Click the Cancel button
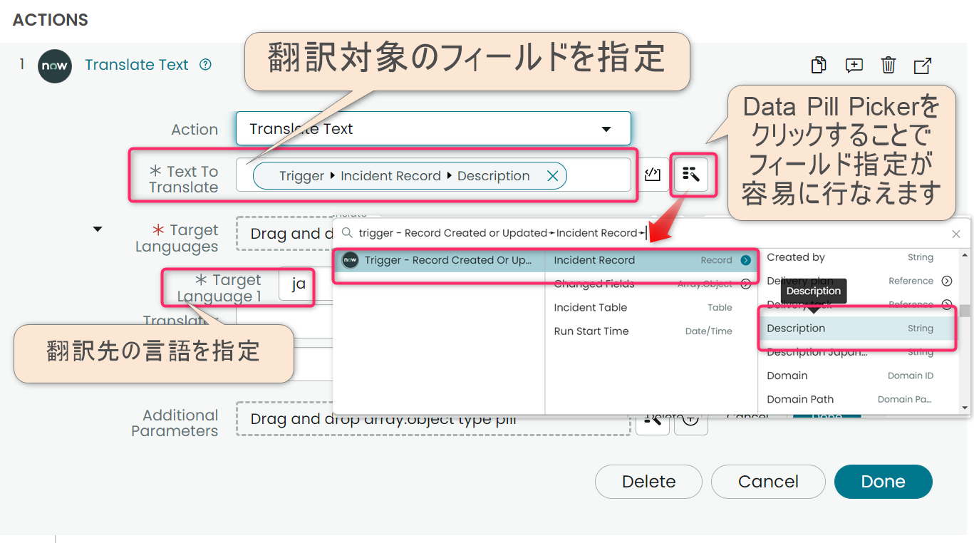 (767, 482)
